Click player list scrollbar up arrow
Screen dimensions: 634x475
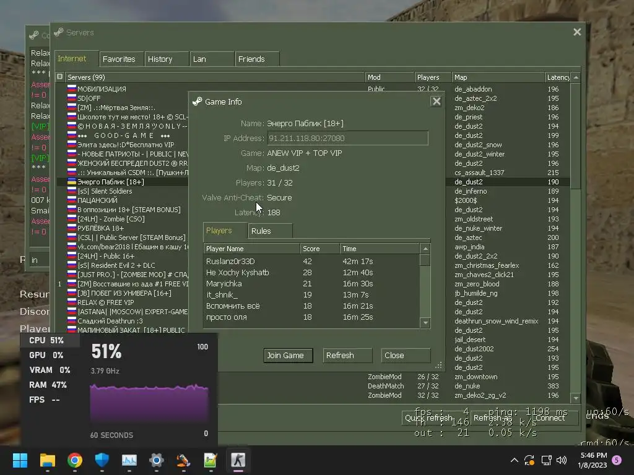click(425, 249)
